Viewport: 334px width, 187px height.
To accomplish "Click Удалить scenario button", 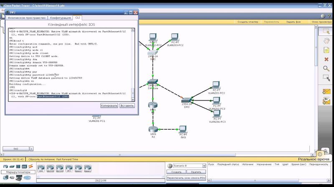I will pos(196,172).
